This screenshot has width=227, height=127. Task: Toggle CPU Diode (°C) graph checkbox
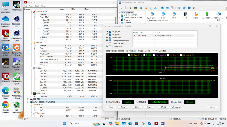coord(154,55)
